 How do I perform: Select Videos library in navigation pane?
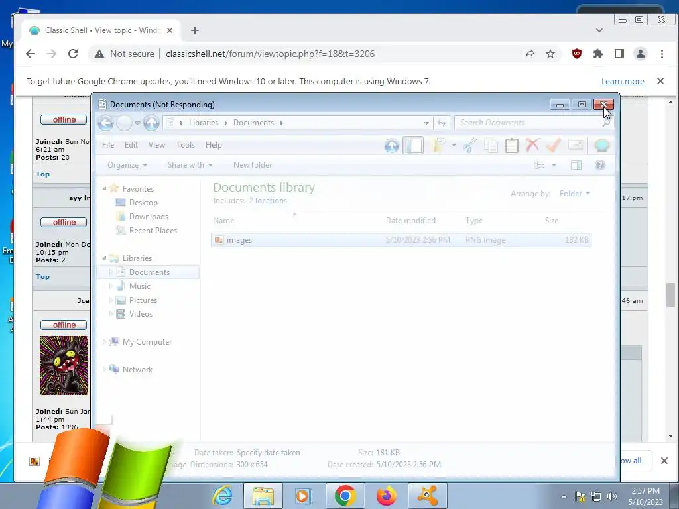pyautogui.click(x=141, y=313)
